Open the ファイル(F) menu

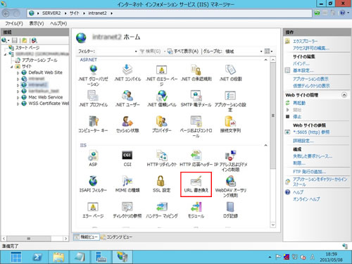click(x=14, y=23)
